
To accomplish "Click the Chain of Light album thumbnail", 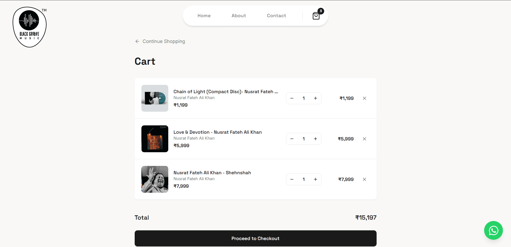I will 155,98.
